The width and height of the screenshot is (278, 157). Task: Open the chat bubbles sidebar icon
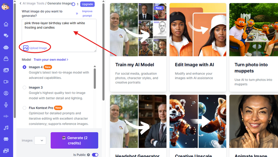(6, 36)
